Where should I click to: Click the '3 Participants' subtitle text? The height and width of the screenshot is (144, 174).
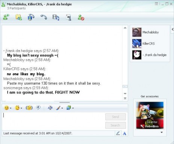(x=16, y=8)
